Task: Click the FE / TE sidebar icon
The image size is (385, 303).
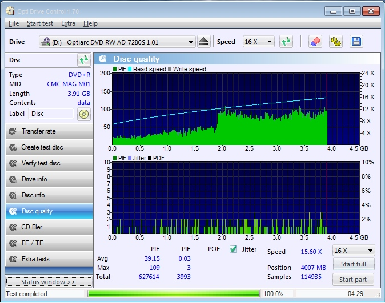Action: (13, 243)
